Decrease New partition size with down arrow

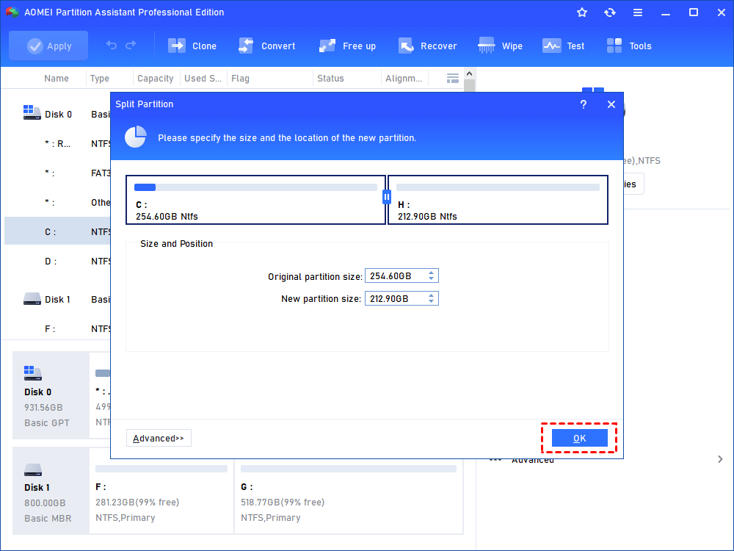[x=431, y=301]
